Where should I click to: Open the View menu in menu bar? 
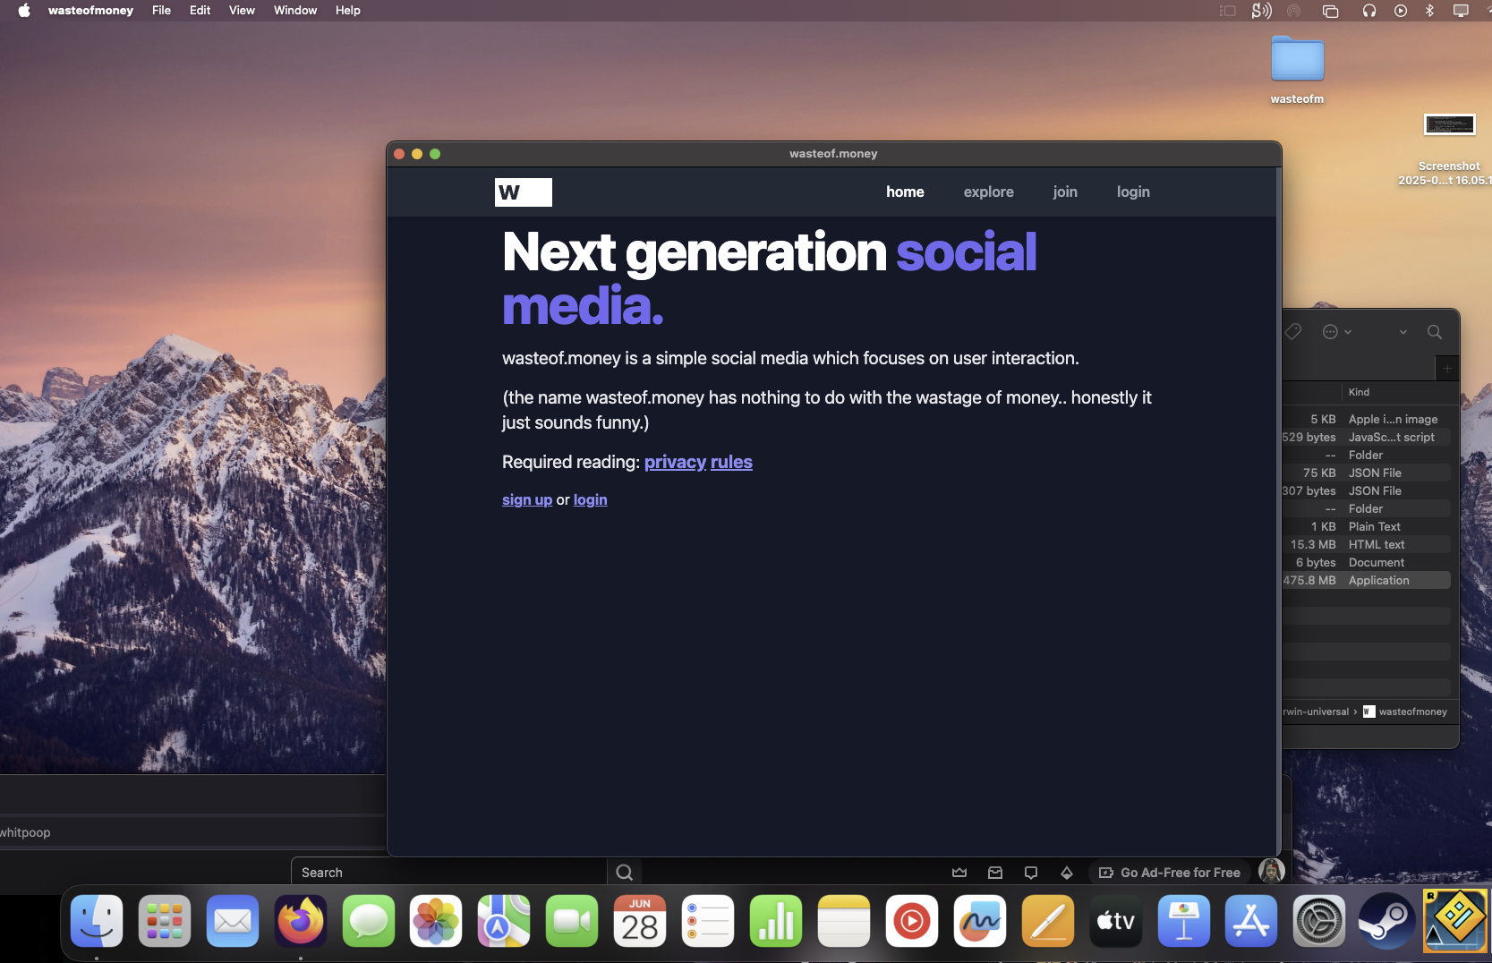(242, 11)
